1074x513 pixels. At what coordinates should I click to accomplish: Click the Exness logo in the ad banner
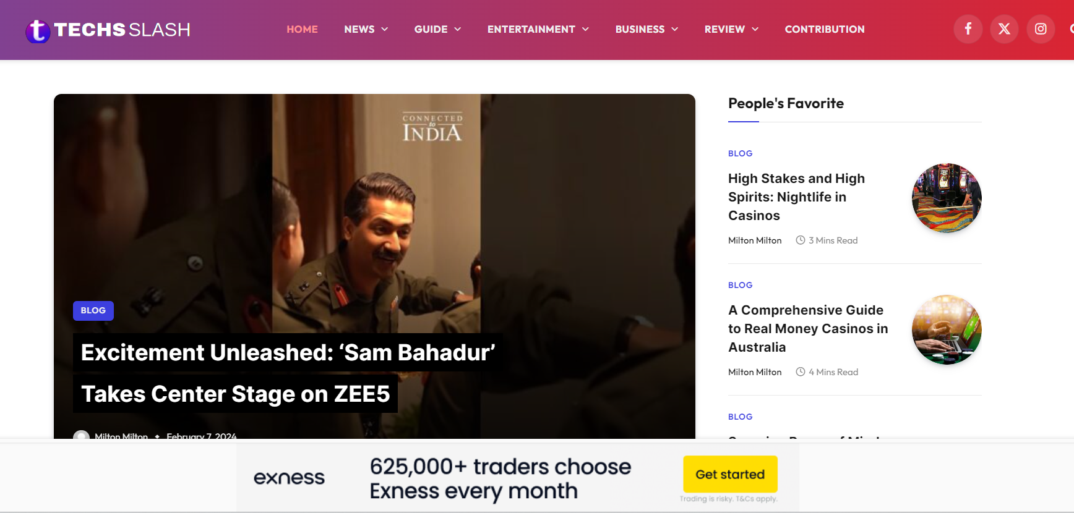(289, 478)
